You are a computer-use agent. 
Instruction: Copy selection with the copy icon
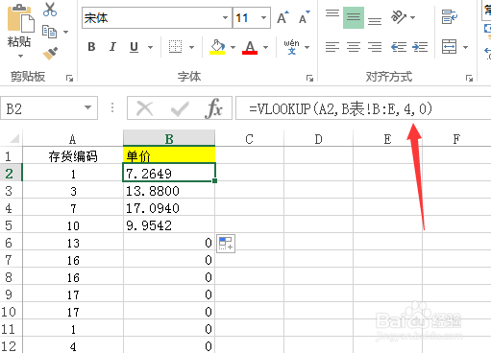(x=49, y=32)
